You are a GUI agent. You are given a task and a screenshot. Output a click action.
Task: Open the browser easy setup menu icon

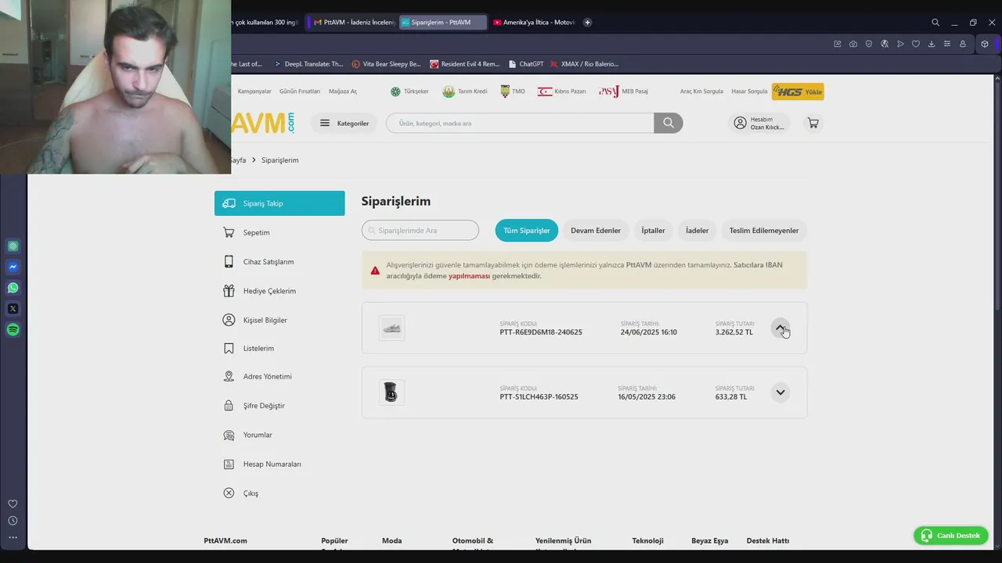pyautogui.click(x=947, y=44)
